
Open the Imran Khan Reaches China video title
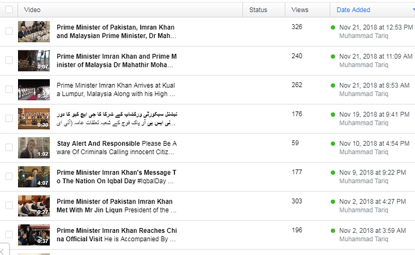117,235
